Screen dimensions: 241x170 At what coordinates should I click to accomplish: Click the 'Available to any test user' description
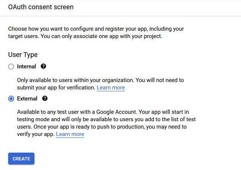pos(106,123)
